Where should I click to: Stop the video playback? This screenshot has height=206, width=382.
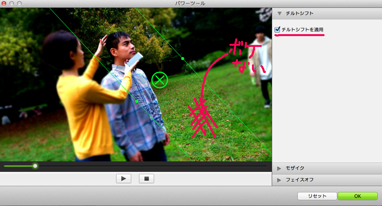click(146, 178)
